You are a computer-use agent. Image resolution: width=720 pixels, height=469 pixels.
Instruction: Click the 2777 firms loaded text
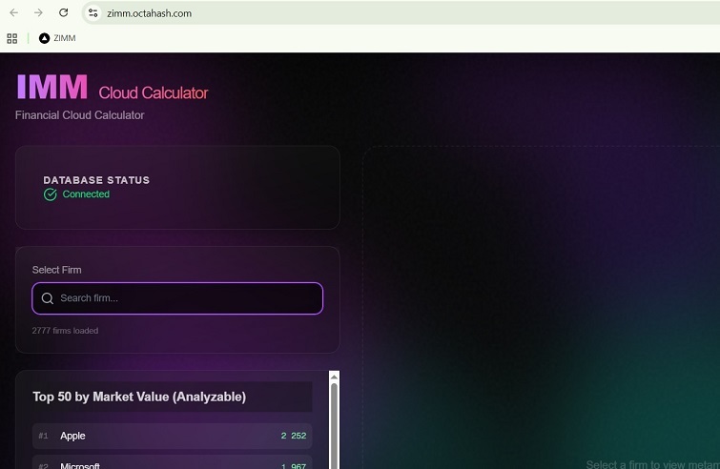click(x=65, y=331)
